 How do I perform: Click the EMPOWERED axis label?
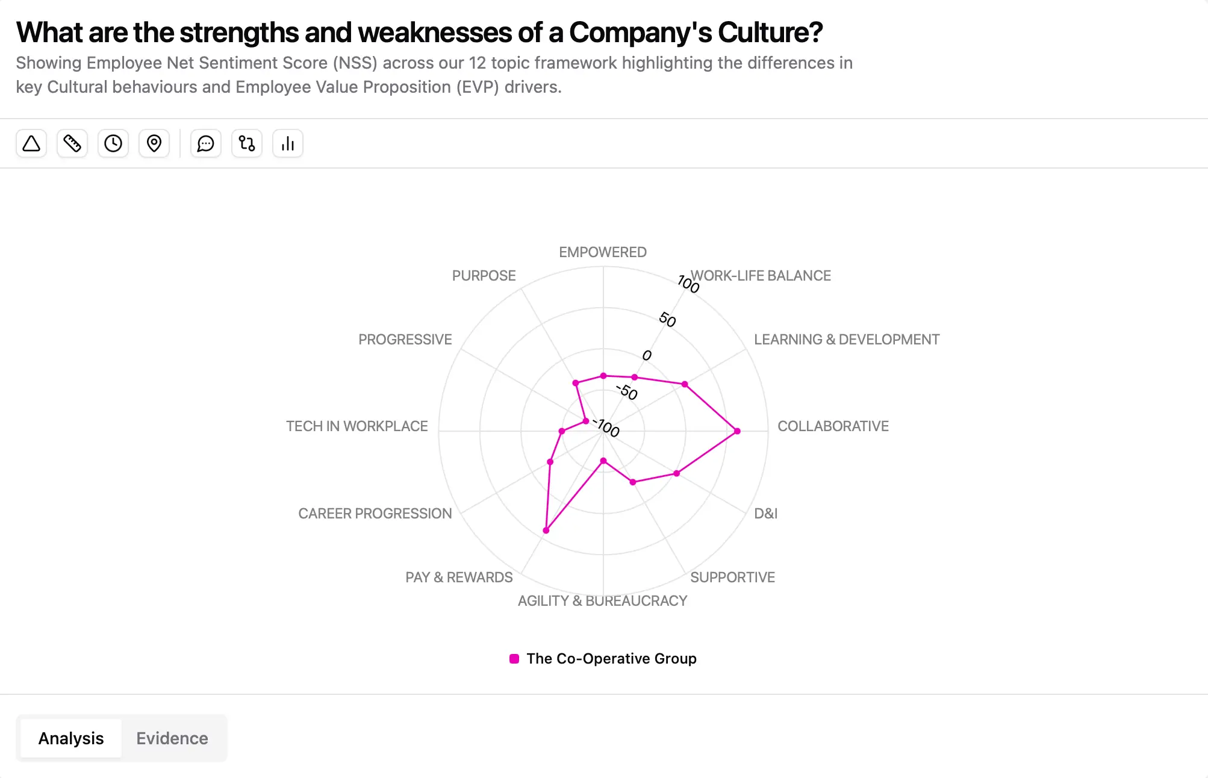[x=602, y=252]
